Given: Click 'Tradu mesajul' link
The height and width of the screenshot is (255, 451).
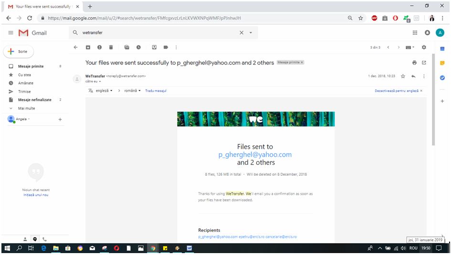Looking at the screenshot, I should 156,91.
